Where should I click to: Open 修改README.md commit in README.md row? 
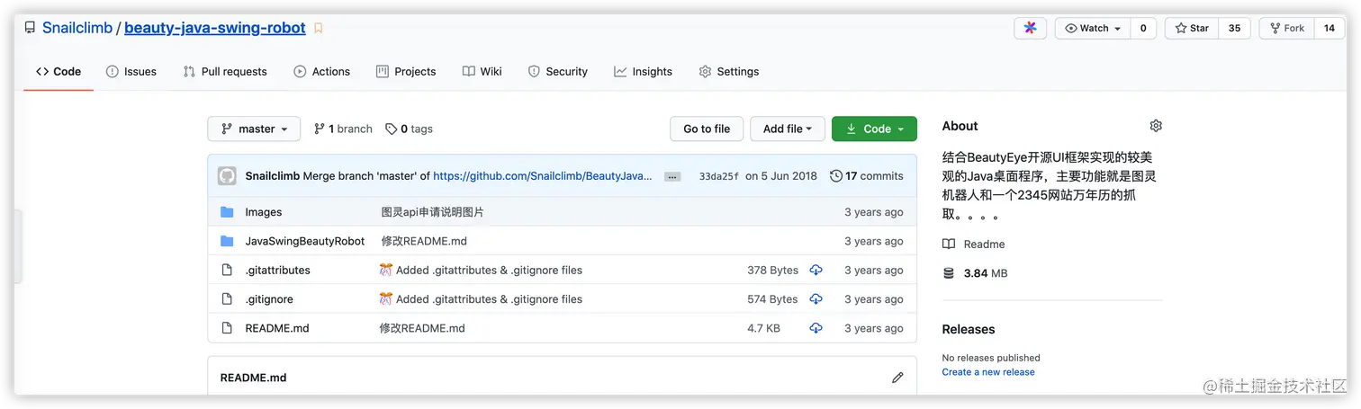pos(422,328)
